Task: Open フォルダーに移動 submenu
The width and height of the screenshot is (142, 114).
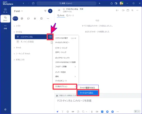Action: coord(66,67)
